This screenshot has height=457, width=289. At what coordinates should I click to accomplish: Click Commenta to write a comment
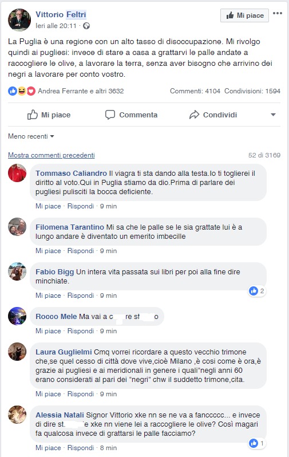coord(132,115)
